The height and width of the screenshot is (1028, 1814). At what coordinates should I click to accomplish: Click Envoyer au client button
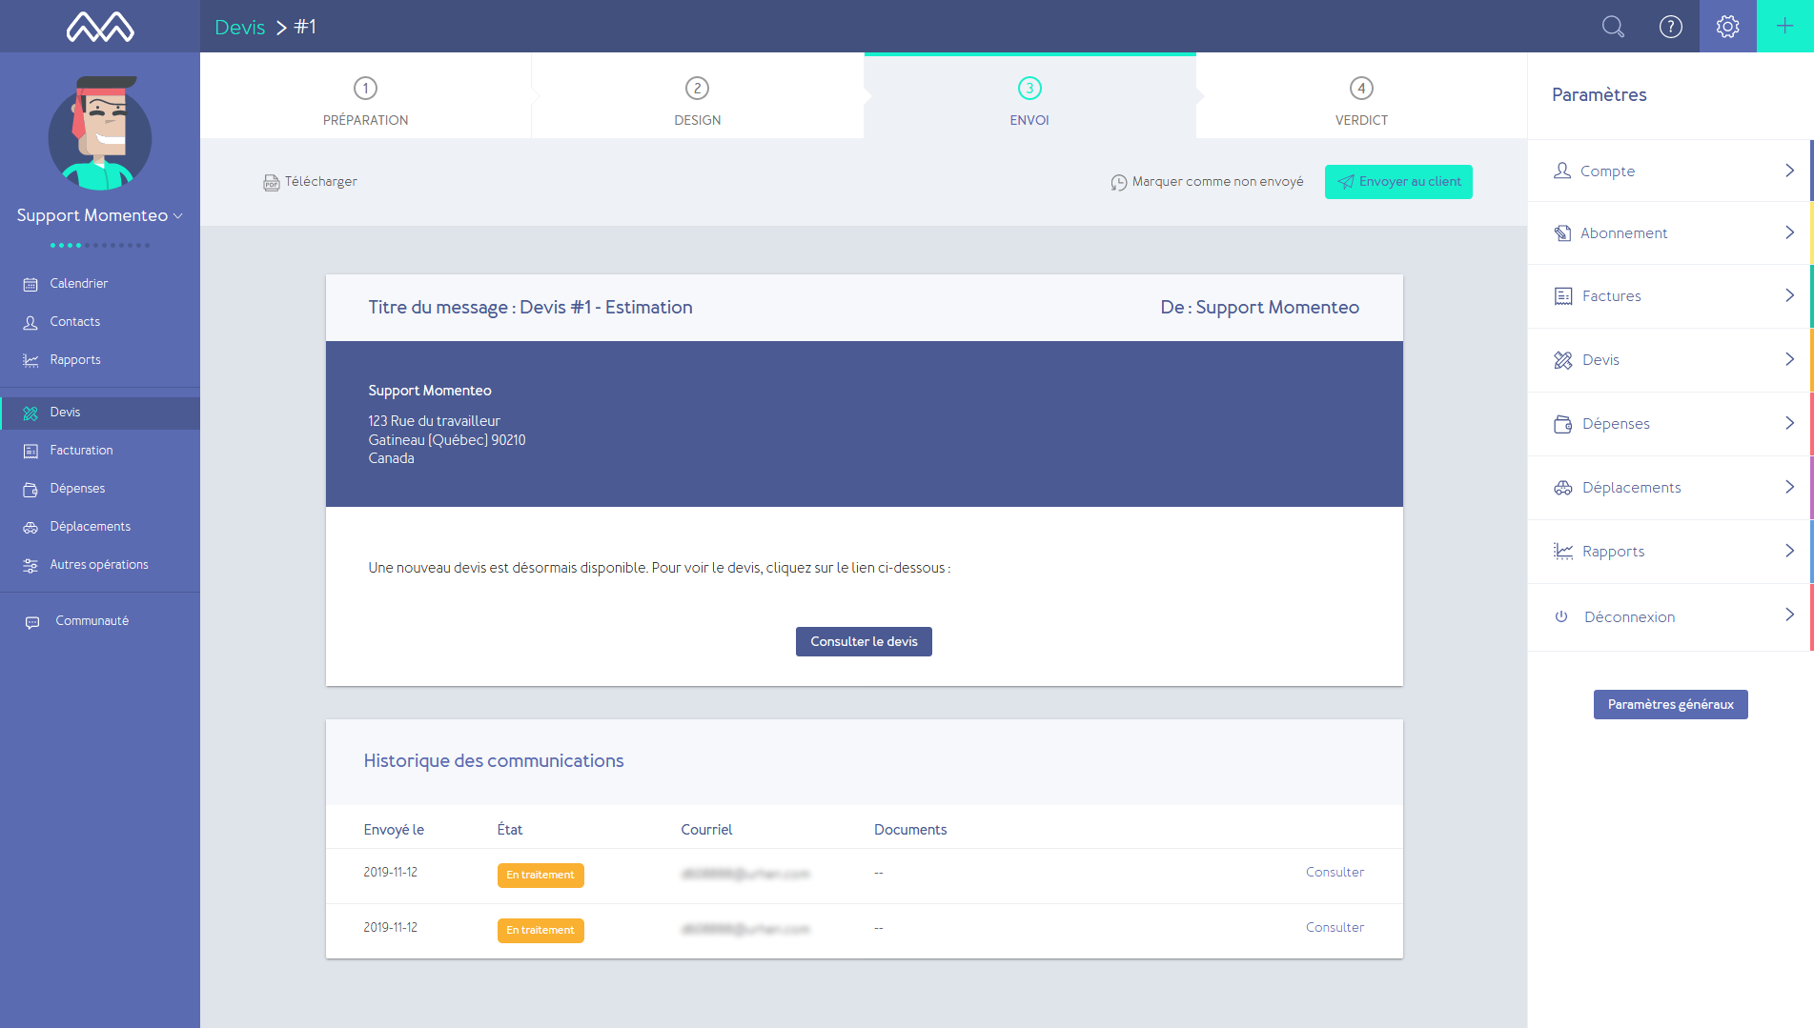click(x=1398, y=182)
